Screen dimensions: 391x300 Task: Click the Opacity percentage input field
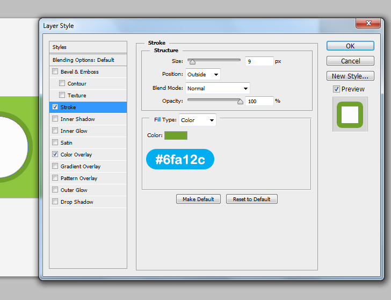coord(259,101)
